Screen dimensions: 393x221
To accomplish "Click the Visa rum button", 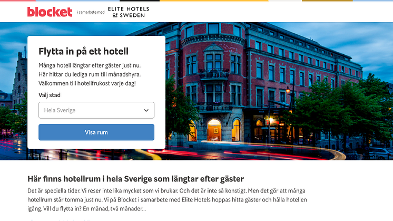I will [96, 132].
